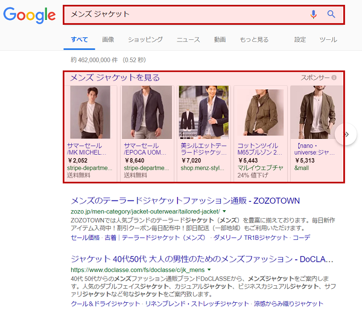The width and height of the screenshot is (362, 313).
Task: Click 美シルエットテーラードジャケッ product title
Action: pyautogui.click(x=204, y=149)
